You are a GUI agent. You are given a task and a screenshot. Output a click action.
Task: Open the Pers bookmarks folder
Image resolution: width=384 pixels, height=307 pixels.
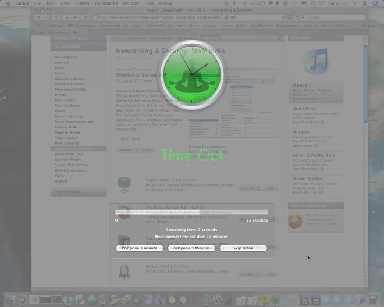pos(226,26)
